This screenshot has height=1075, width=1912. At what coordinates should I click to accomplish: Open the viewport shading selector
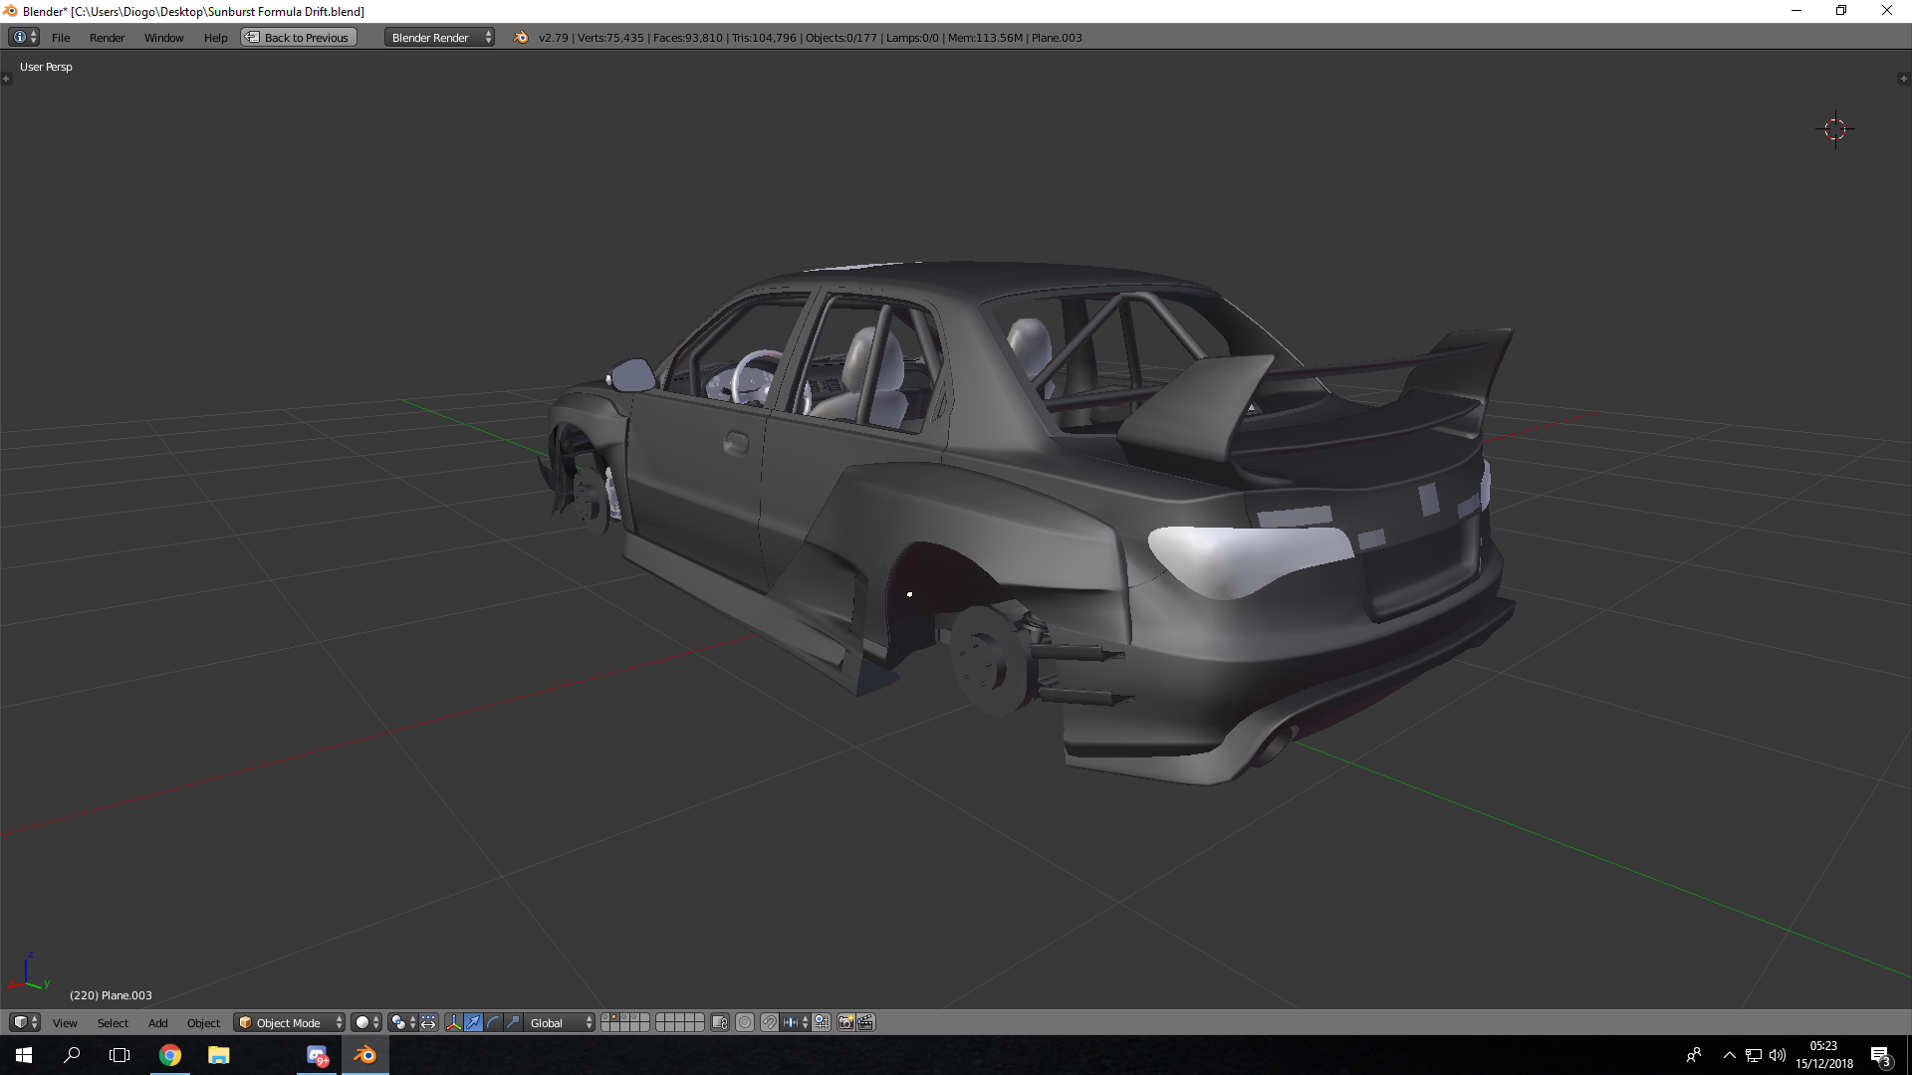pos(366,1022)
